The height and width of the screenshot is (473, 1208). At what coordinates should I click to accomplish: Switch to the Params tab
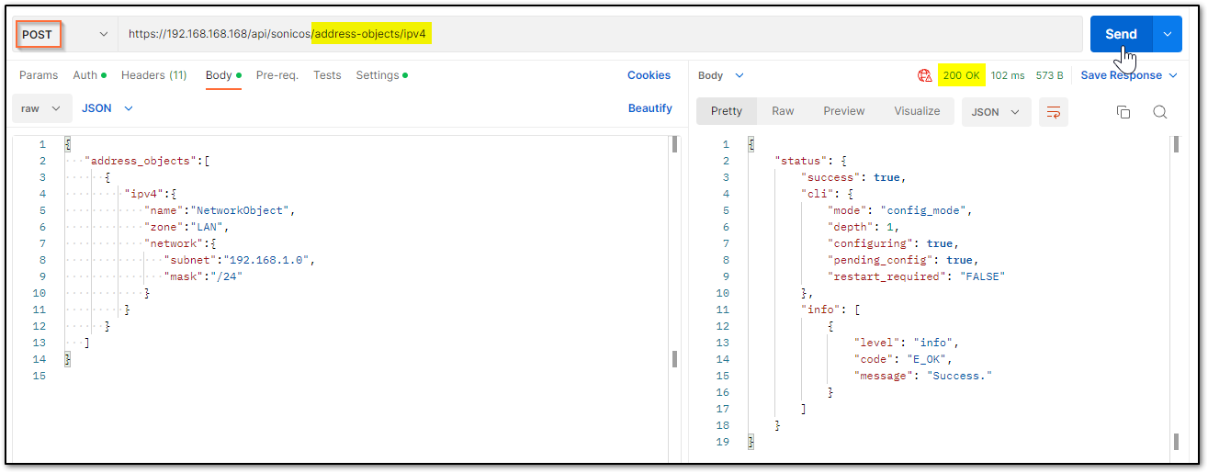click(x=39, y=75)
